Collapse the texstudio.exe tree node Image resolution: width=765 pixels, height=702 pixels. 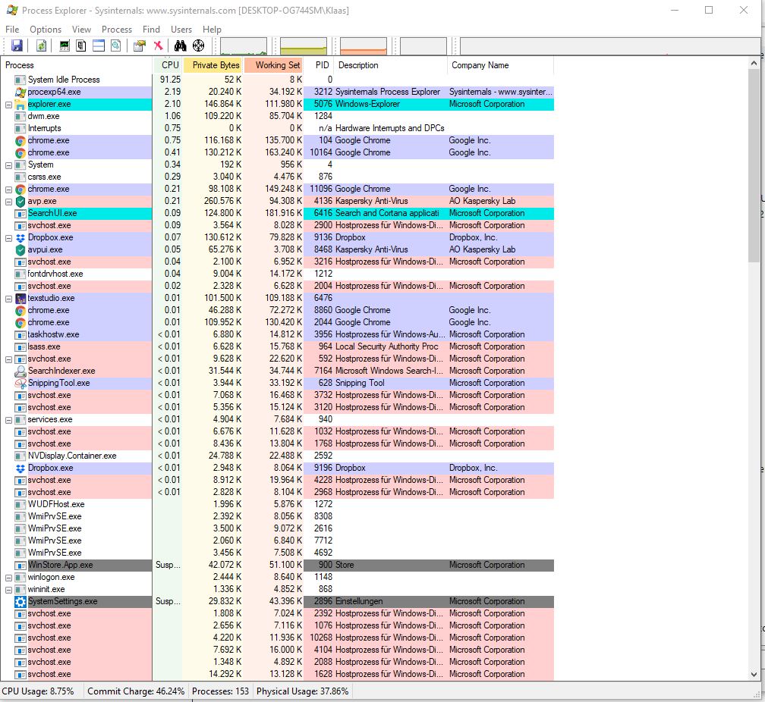coord(8,299)
